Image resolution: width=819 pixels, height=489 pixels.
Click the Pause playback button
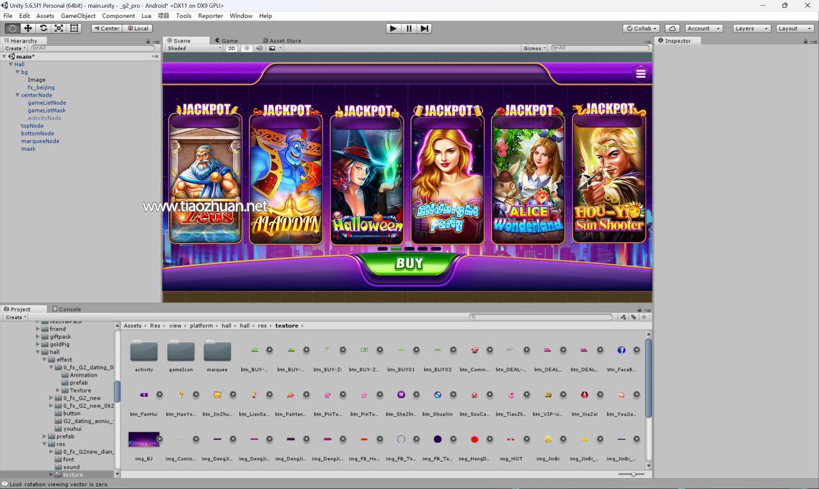click(x=409, y=28)
